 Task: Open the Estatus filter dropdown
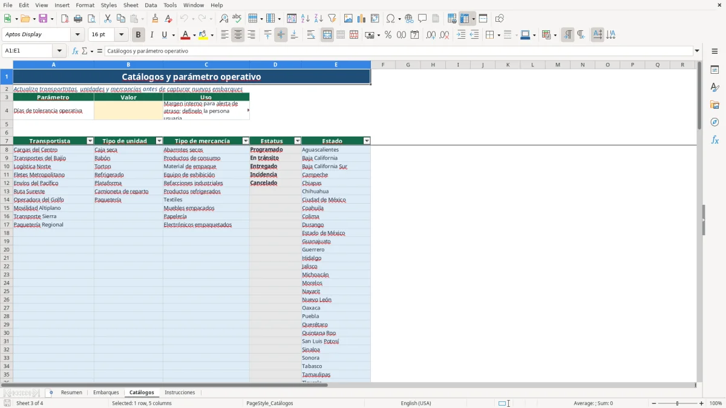[x=298, y=141]
